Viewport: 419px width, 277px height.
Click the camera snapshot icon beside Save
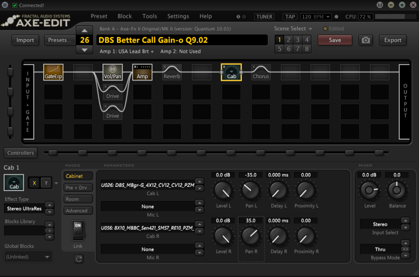point(366,40)
